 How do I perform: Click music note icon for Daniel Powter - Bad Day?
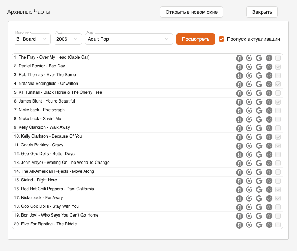click(249, 67)
